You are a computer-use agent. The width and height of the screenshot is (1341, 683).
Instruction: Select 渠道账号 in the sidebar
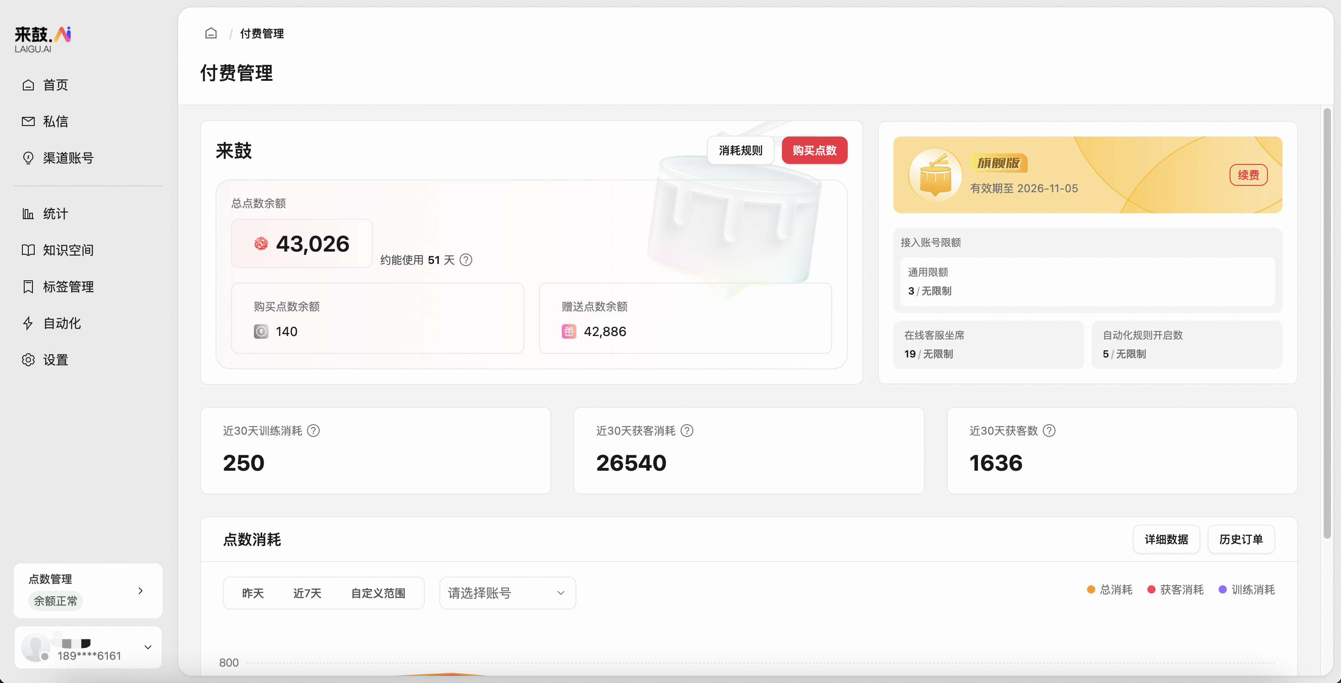68,158
